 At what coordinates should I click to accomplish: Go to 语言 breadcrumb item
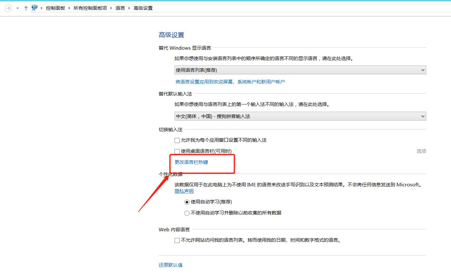coord(120,8)
